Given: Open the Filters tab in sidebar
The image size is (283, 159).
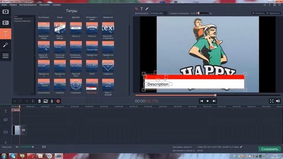Looking at the screenshot, I should coord(6,23).
